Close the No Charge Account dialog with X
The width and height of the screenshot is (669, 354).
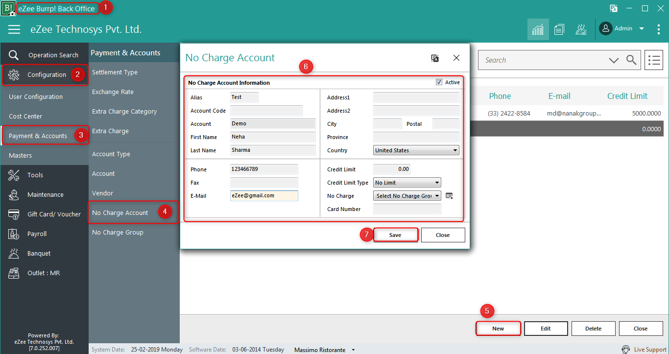coord(456,58)
